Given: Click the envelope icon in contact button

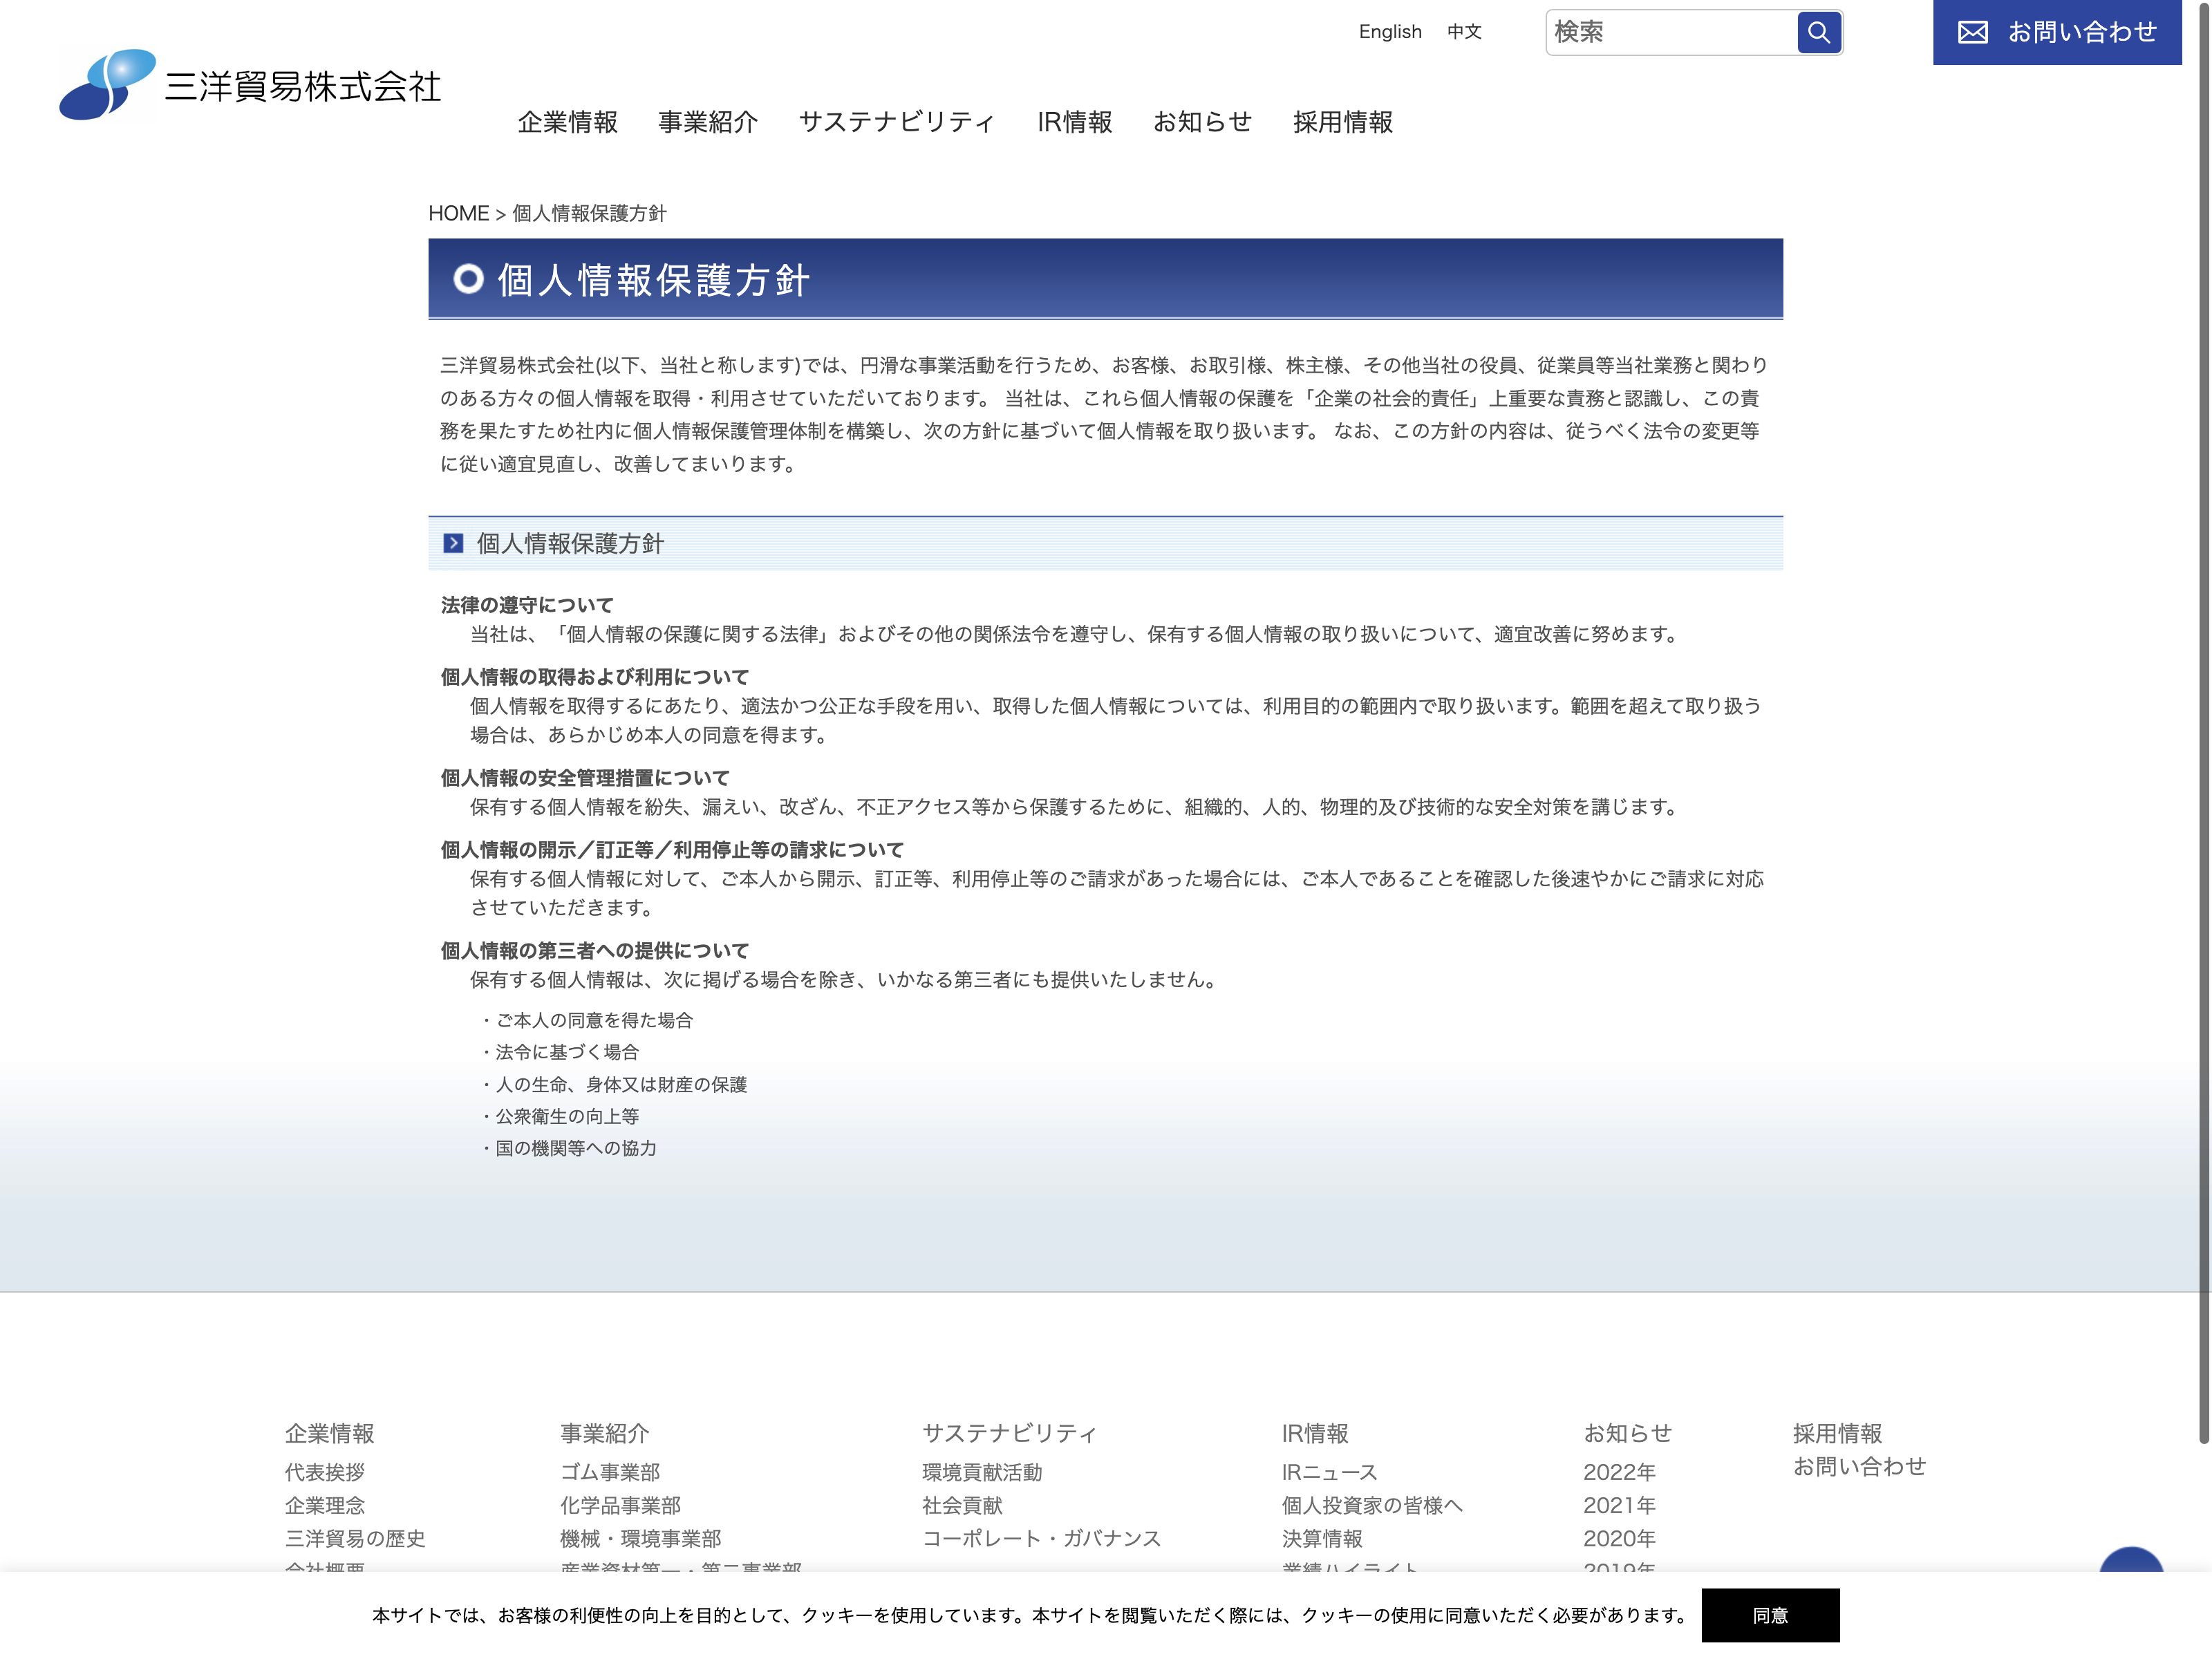Looking at the screenshot, I should [1972, 32].
